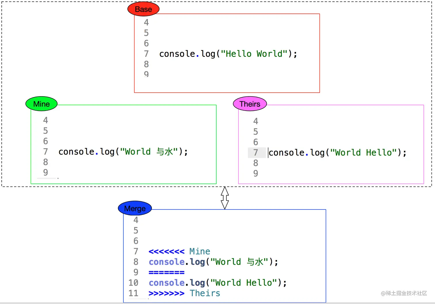Image resolution: width=435 pixels, height=304 pixels.
Task: Click the blue Merge label
Action: pos(135,208)
